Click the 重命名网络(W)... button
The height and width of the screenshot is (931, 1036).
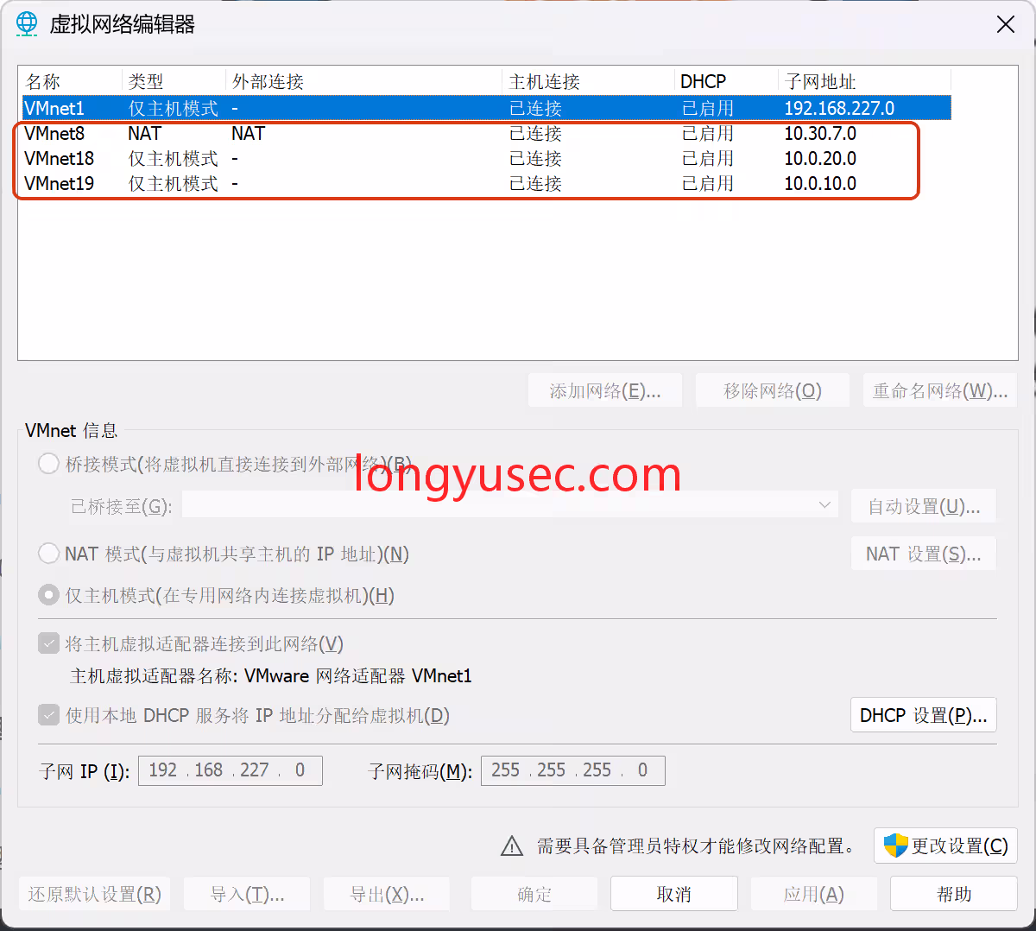click(940, 390)
